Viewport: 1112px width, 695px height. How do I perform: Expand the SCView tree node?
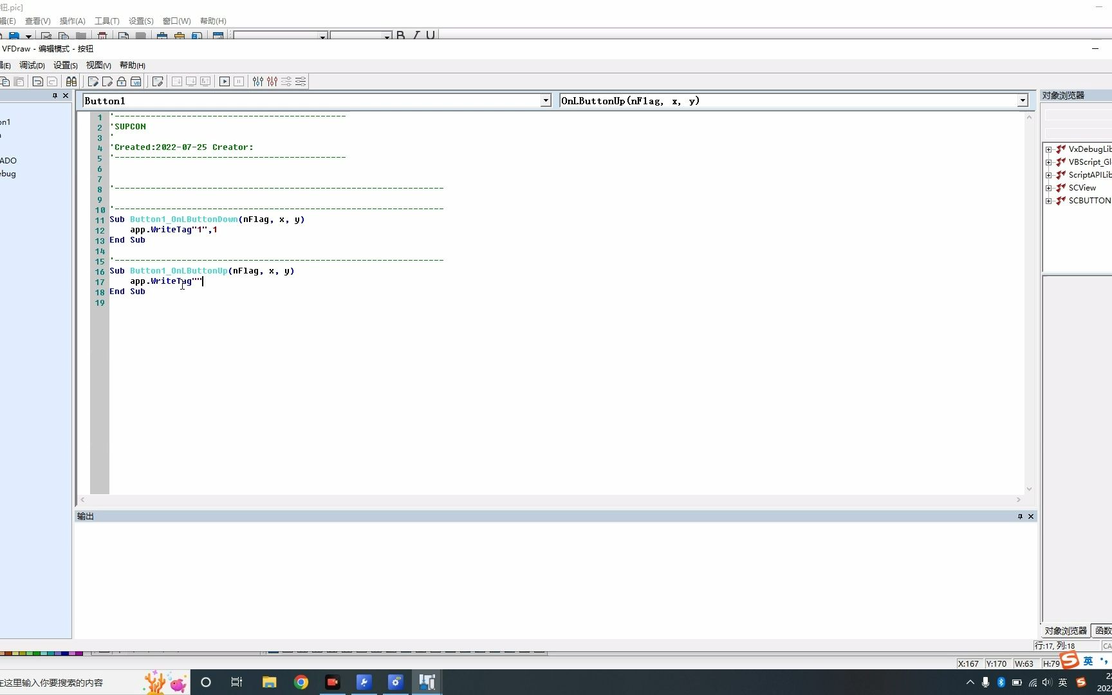point(1049,188)
